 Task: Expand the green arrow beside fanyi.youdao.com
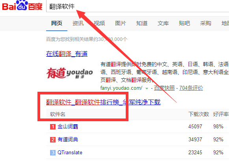tap(147, 89)
